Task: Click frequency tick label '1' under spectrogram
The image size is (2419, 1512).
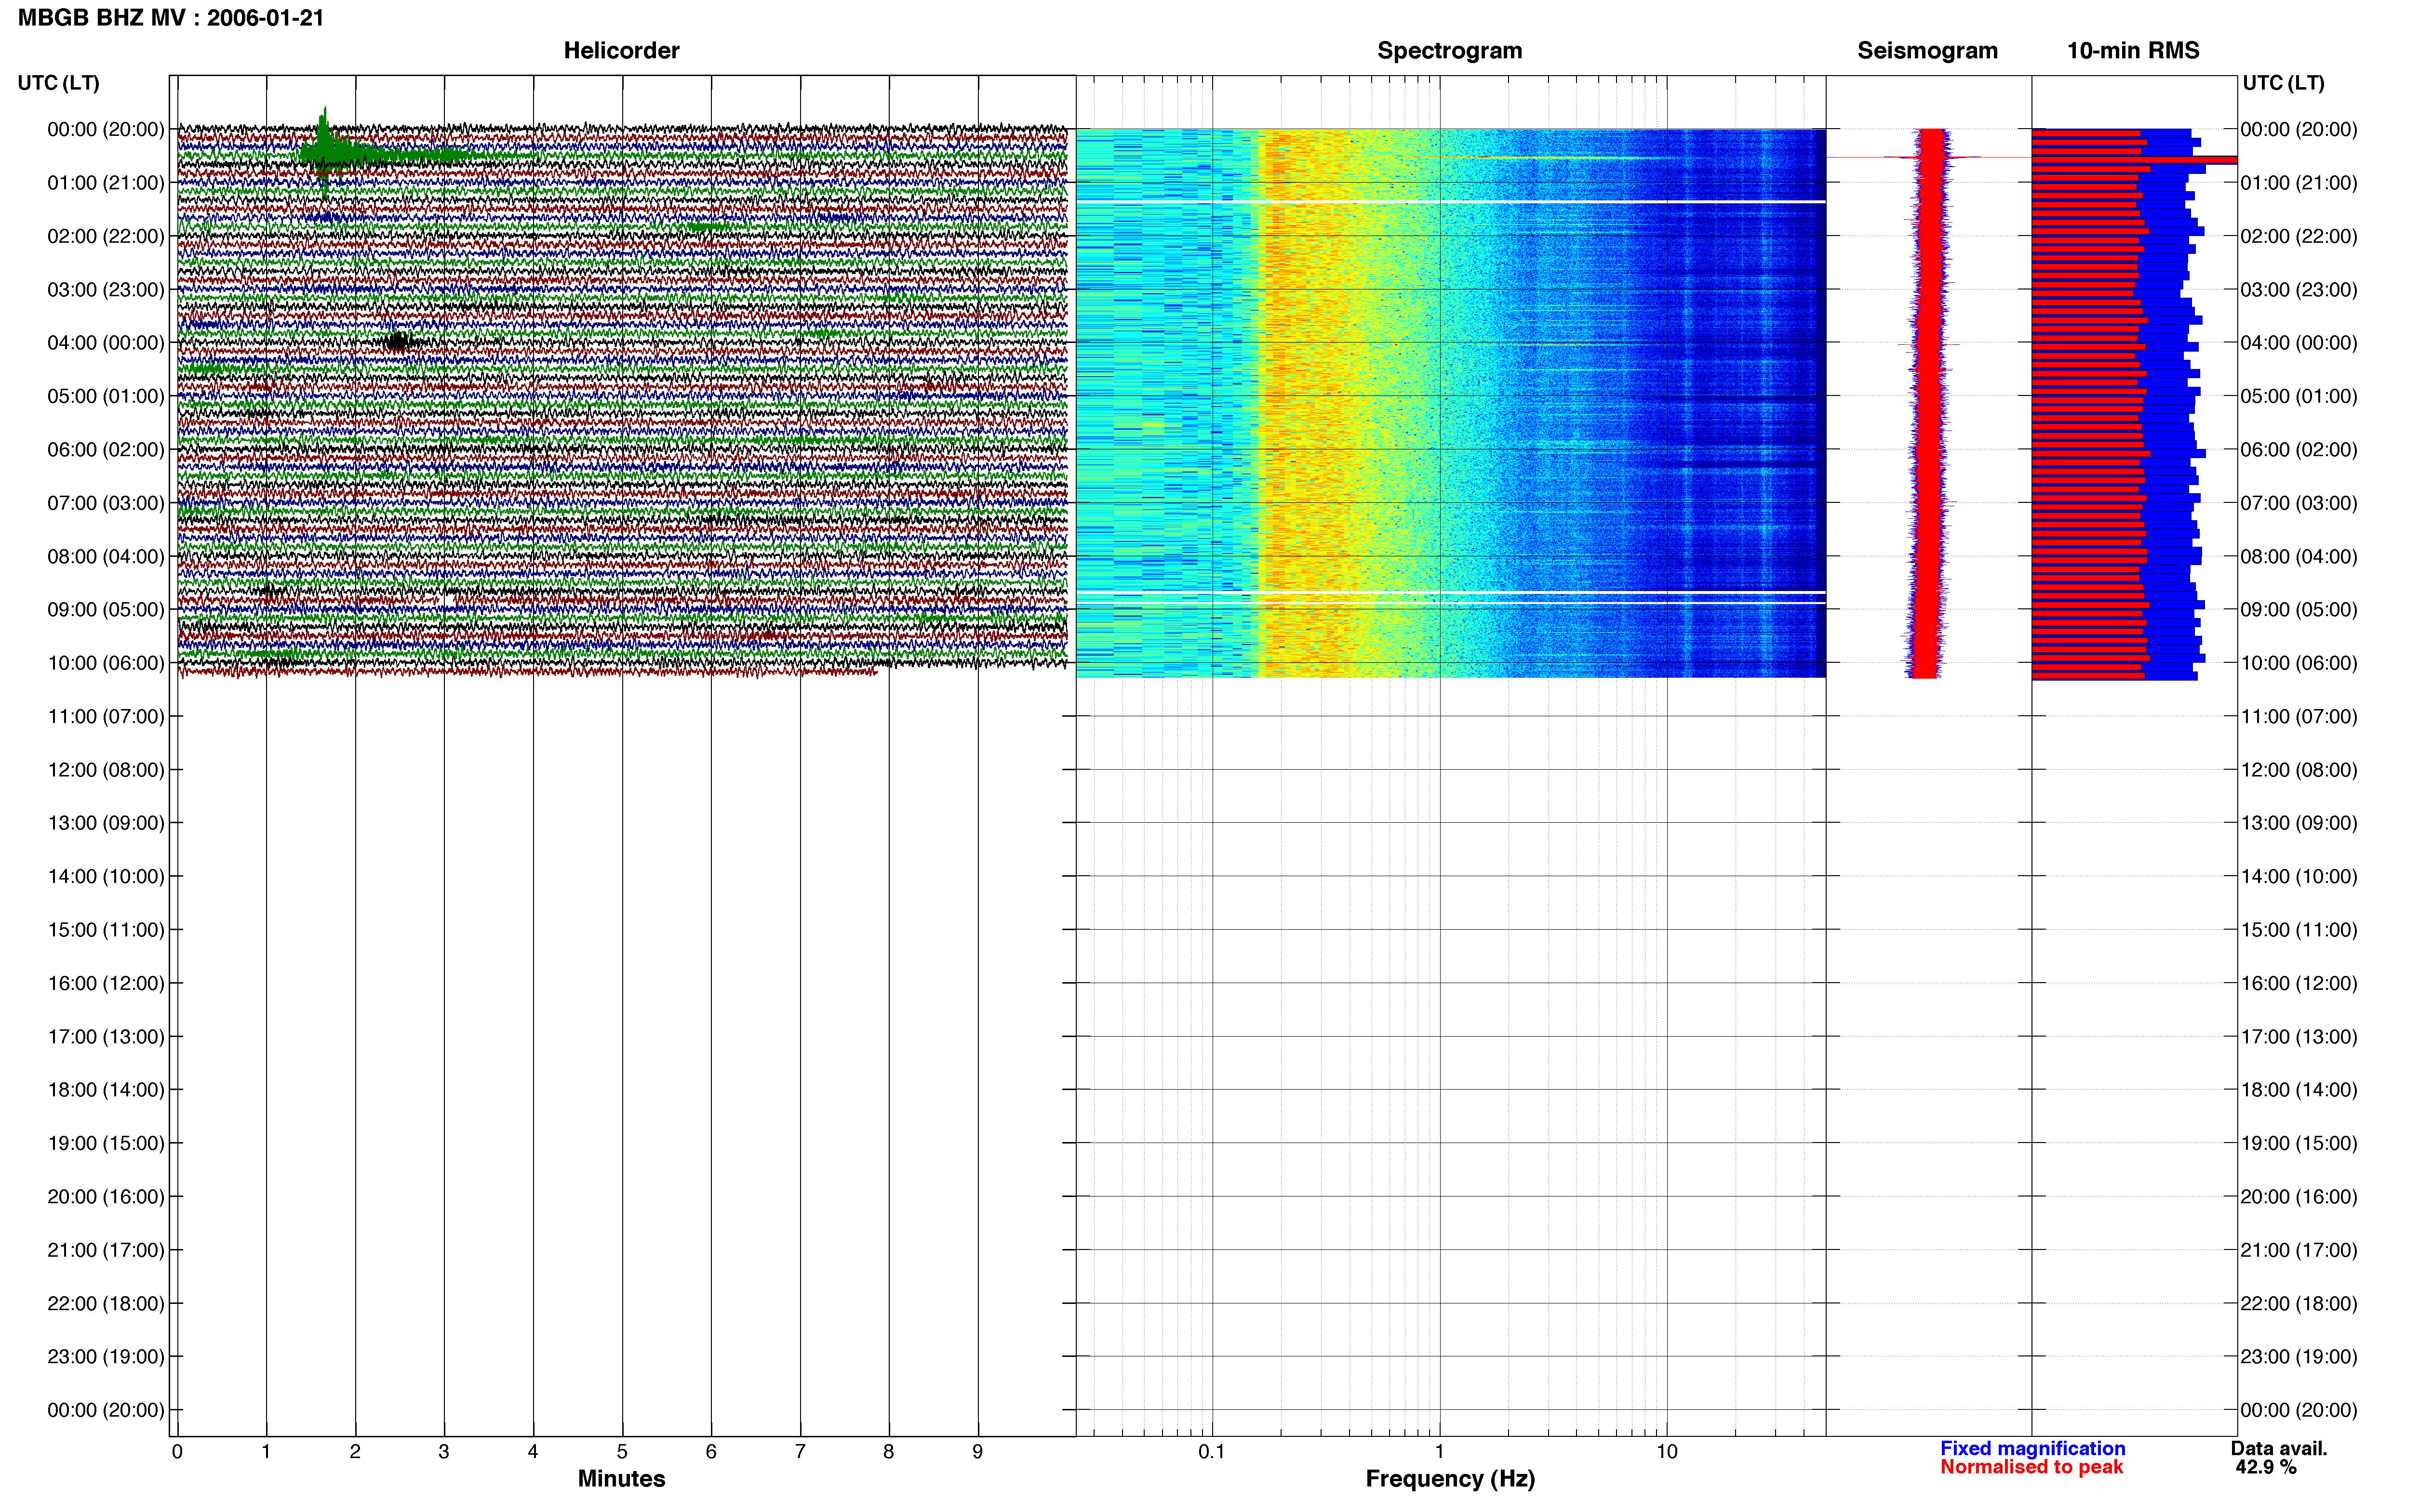Action: (x=1440, y=1452)
